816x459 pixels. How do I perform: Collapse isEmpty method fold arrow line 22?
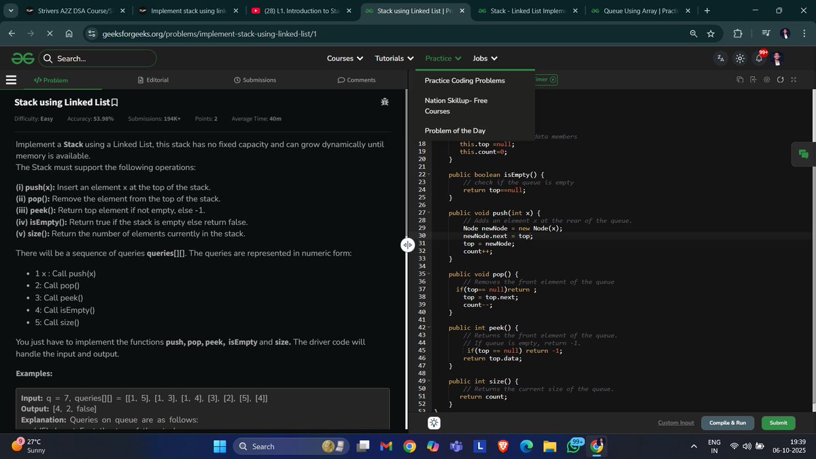pyautogui.click(x=430, y=175)
